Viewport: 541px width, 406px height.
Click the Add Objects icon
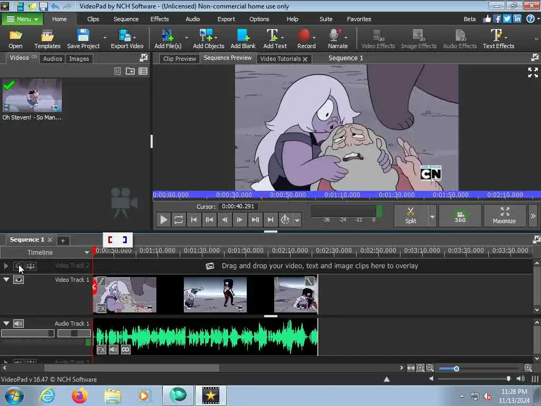(x=208, y=39)
